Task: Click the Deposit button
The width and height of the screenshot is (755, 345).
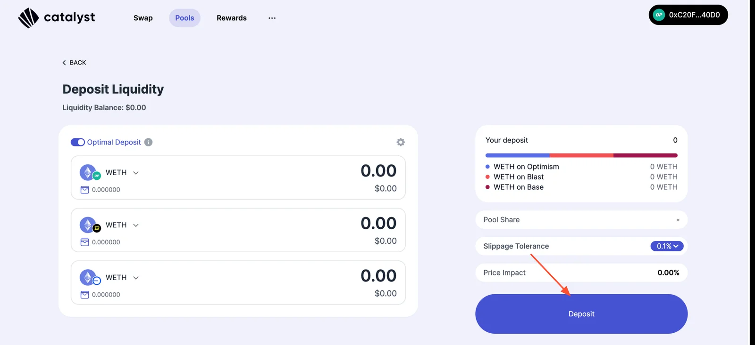Action: coord(581,314)
